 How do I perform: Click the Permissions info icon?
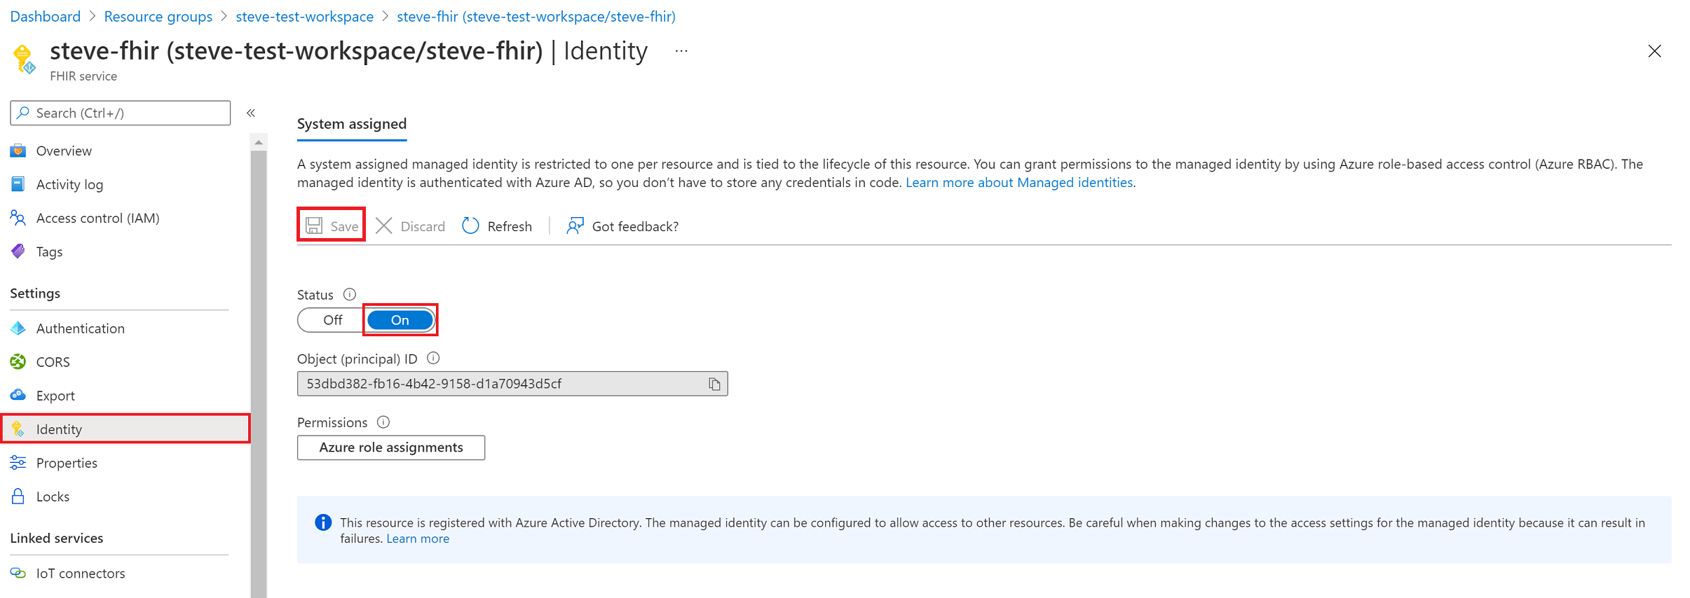[x=383, y=422]
